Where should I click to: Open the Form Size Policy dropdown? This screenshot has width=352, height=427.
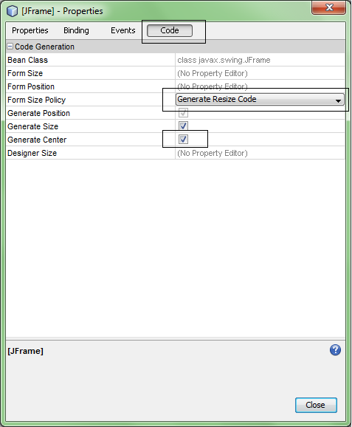260,100
